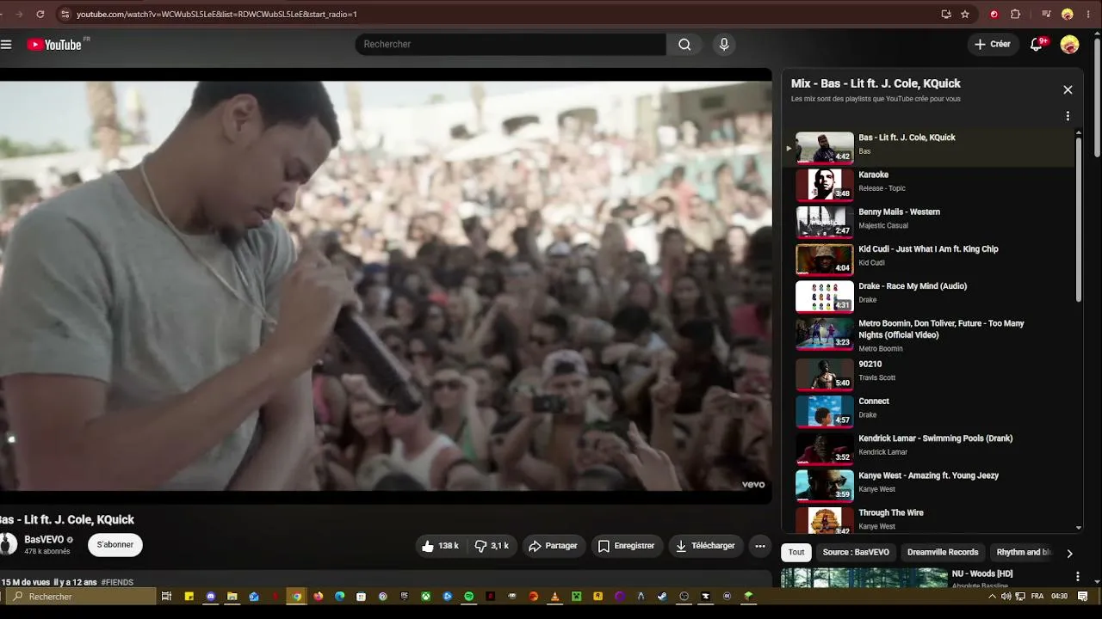Start voice search with the microphone
The width and height of the screenshot is (1102, 619).
point(724,45)
